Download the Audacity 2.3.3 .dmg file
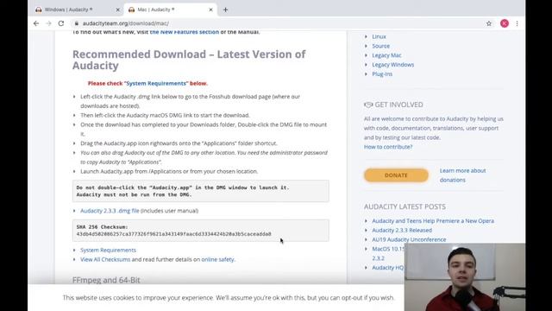552x311 pixels. tap(110, 211)
